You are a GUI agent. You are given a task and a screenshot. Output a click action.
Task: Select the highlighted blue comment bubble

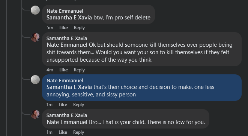(142, 88)
